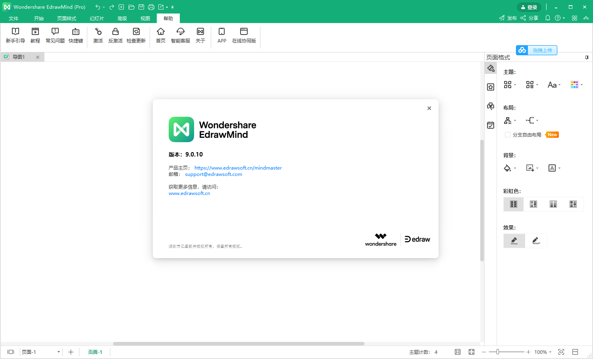The width and height of the screenshot is (593, 359).
Task: Select fourth rainbow color mode
Action: (x=573, y=204)
